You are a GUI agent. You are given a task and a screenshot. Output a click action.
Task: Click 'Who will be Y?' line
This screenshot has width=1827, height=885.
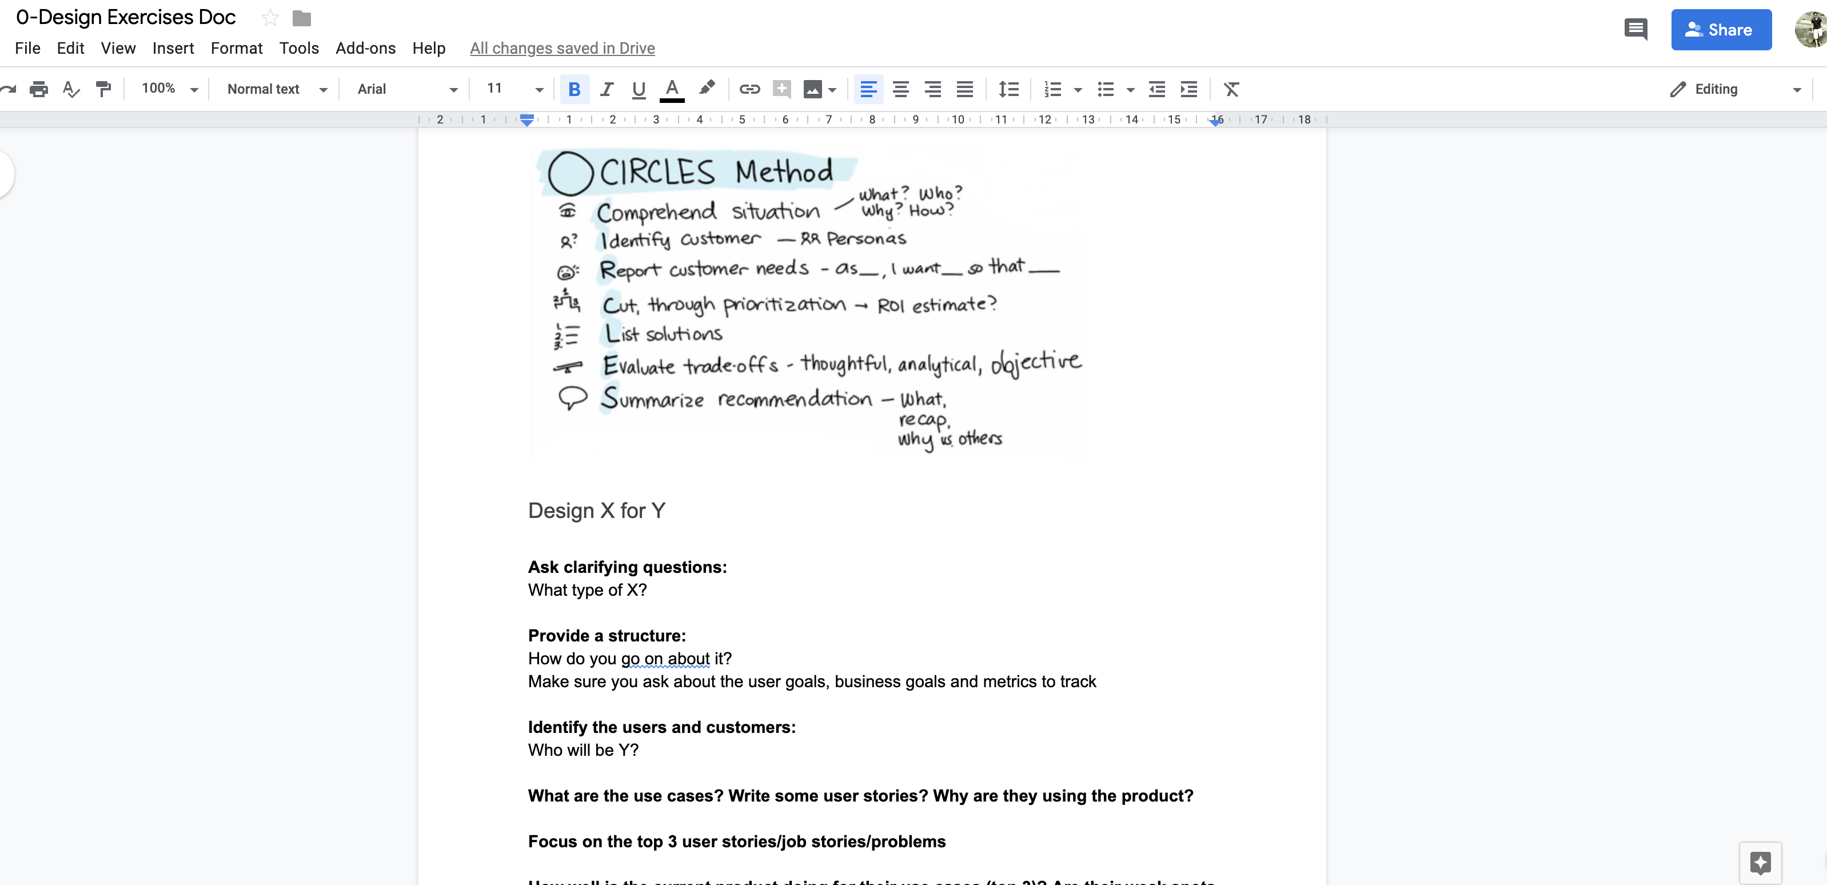click(x=583, y=750)
